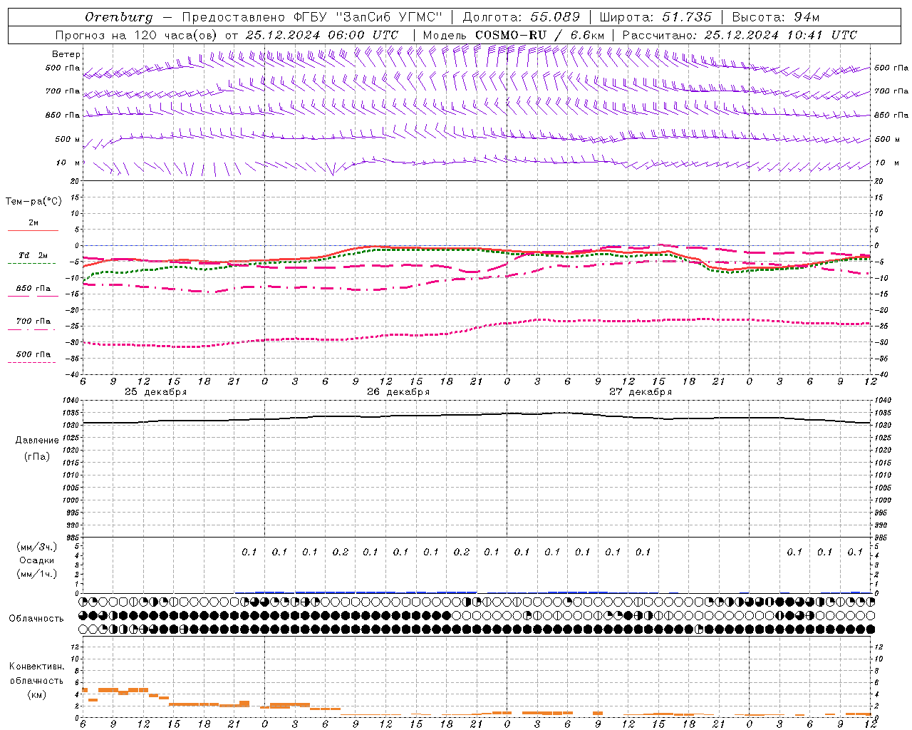The height and width of the screenshot is (730, 912).
Task: Click the Долгота: 55.089 value
Action: 522,17
